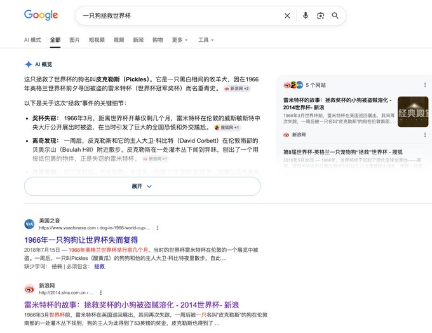Open the 工具 dropdown
Screen dimensions: 432x333
tap(206, 40)
